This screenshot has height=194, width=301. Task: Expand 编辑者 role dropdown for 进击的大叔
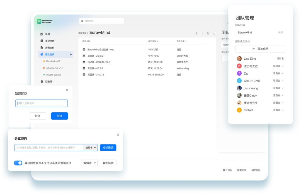coord(278,66)
